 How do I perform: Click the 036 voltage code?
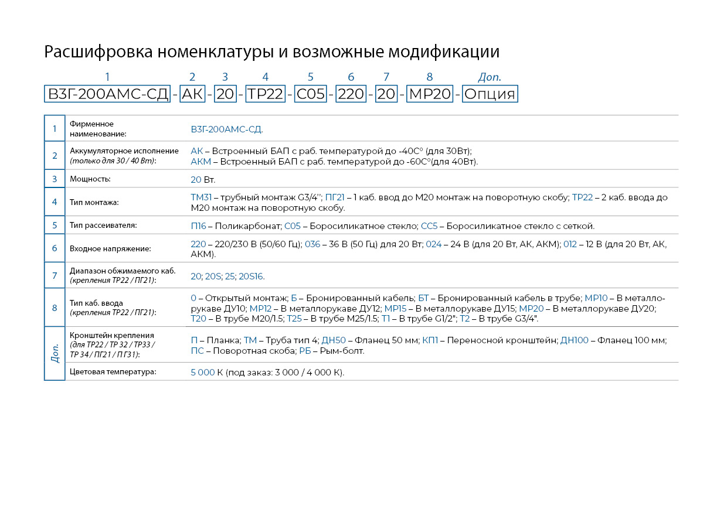click(x=312, y=244)
